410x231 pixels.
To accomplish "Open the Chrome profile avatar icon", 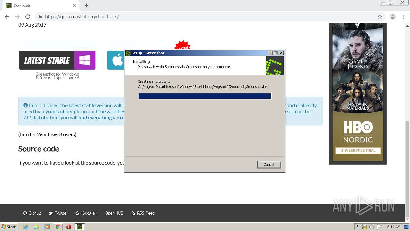I will [x=392, y=17].
